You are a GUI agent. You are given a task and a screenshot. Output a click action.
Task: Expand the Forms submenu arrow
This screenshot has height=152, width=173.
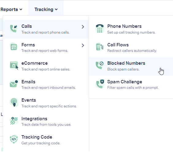83,45
